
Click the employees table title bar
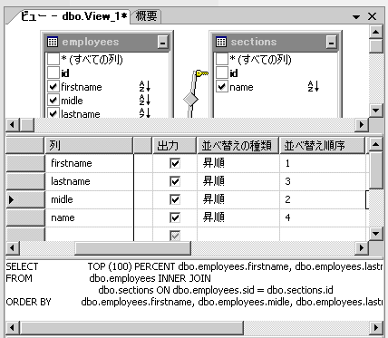click(107, 42)
